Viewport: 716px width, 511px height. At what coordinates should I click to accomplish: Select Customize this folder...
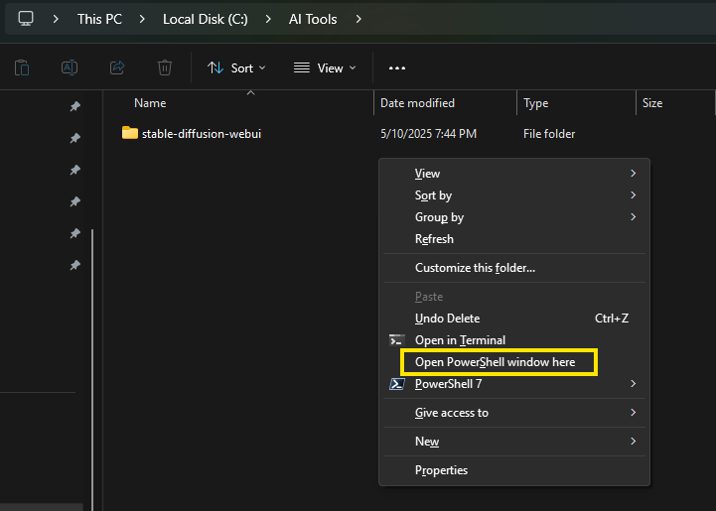coord(514,268)
